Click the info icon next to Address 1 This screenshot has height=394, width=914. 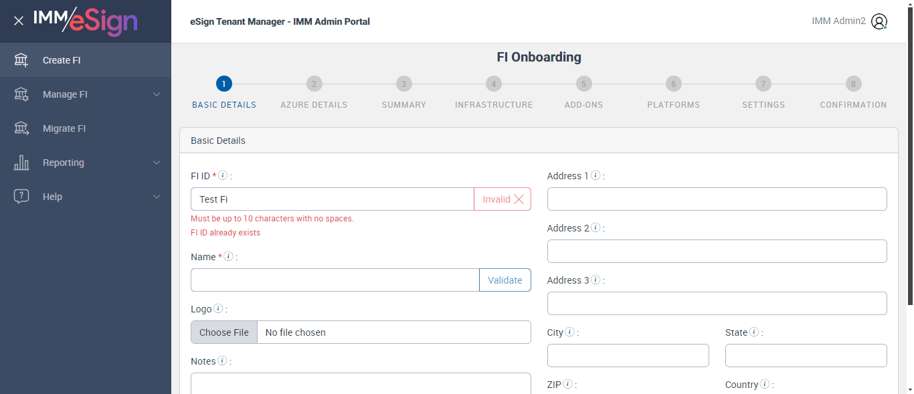pos(596,175)
